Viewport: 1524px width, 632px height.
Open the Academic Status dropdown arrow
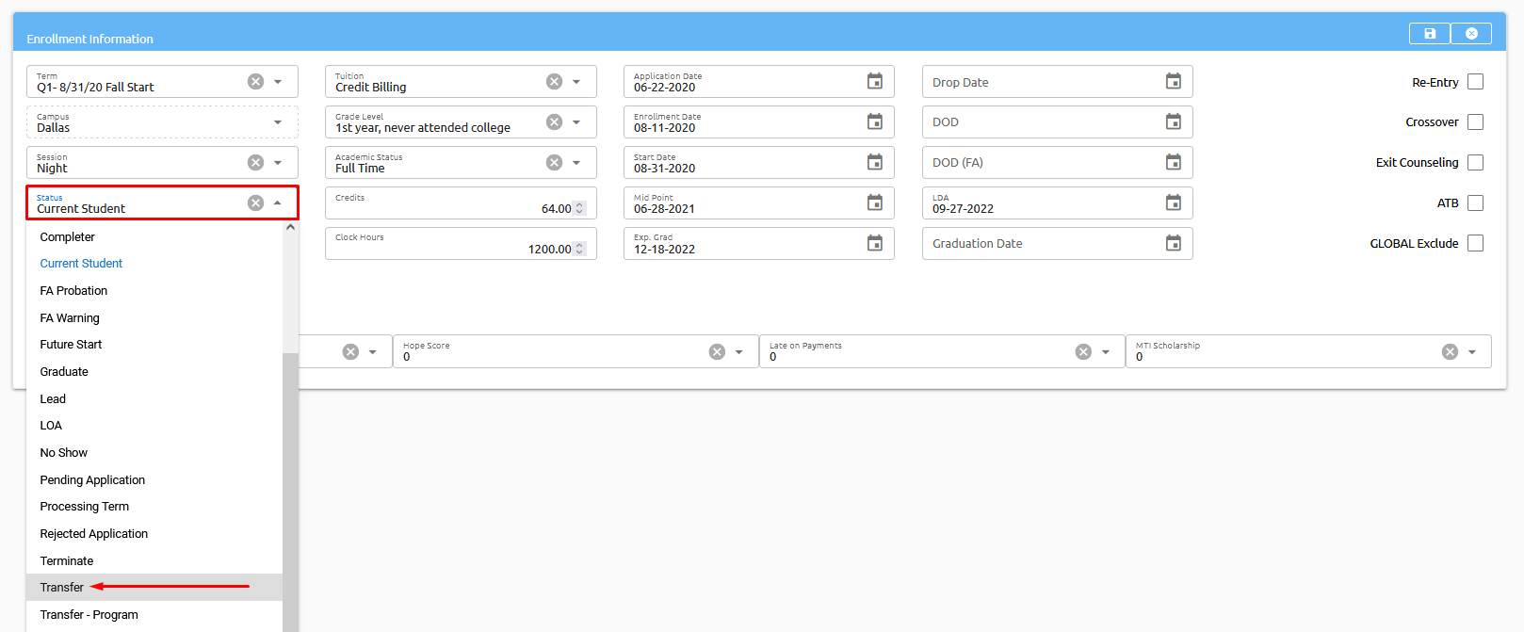click(x=576, y=163)
